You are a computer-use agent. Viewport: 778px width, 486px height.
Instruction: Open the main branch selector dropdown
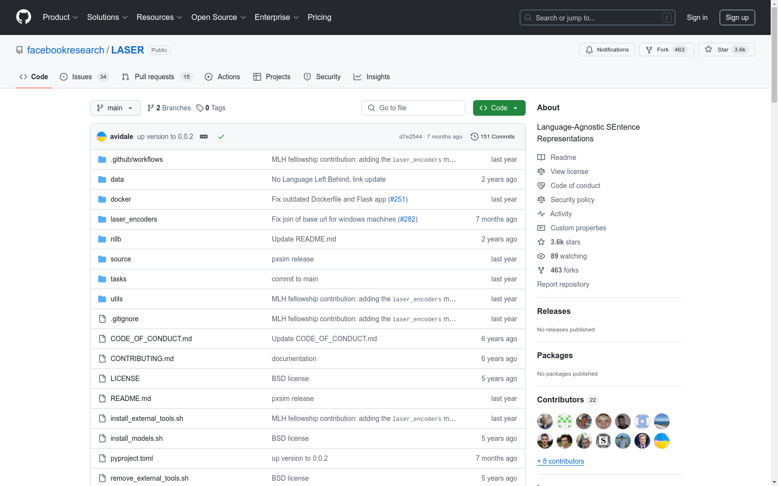(115, 108)
